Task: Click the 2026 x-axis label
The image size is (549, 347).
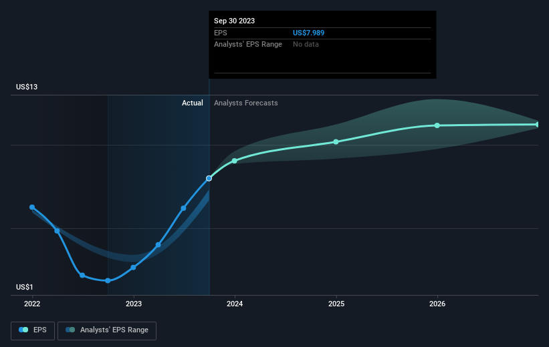Action: coord(437,304)
